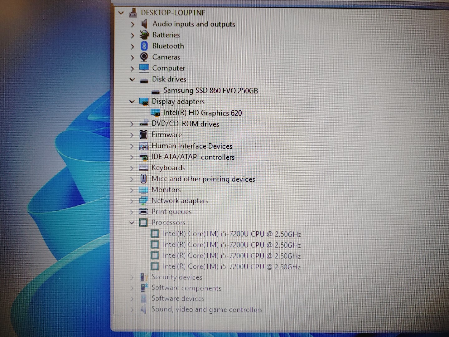Click the Disk drives category icon
This screenshot has width=449, height=337.
[144, 80]
